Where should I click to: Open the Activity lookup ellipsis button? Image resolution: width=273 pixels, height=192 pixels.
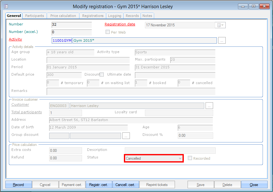(x=222, y=40)
